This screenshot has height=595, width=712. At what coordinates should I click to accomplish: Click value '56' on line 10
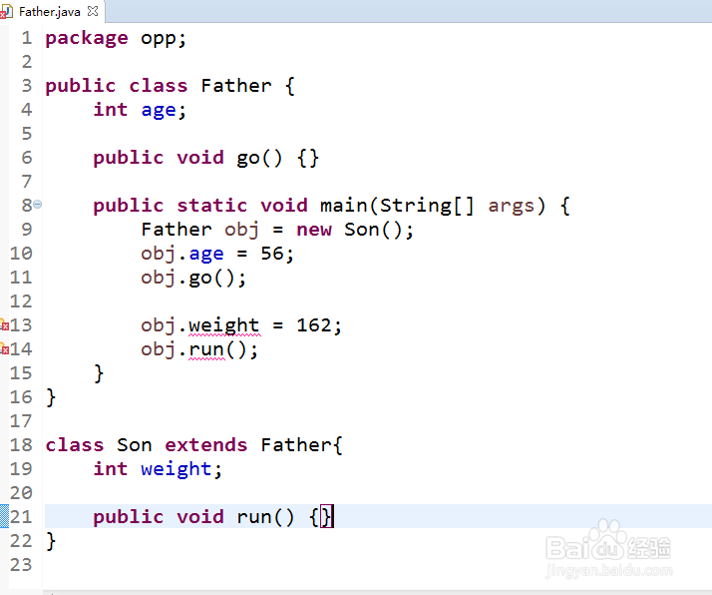pyautogui.click(x=272, y=254)
